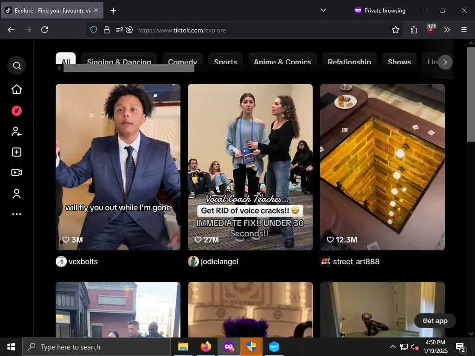Open video thumbnail with purple hair
The height and width of the screenshot is (356, 475).
click(250, 309)
